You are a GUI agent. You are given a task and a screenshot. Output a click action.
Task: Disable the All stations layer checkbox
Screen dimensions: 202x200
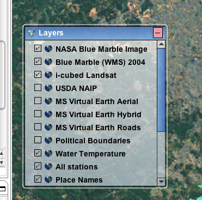[x=38, y=166]
